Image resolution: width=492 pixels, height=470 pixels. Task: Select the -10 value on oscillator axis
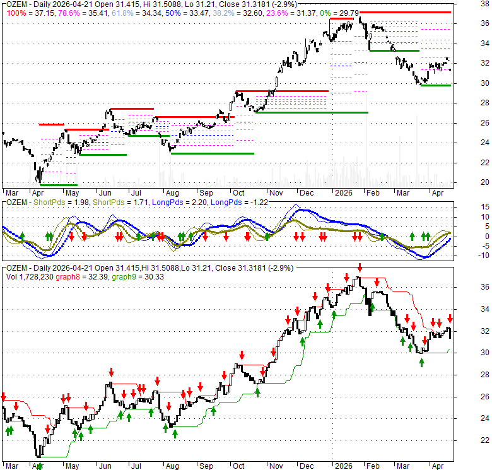[484, 256]
